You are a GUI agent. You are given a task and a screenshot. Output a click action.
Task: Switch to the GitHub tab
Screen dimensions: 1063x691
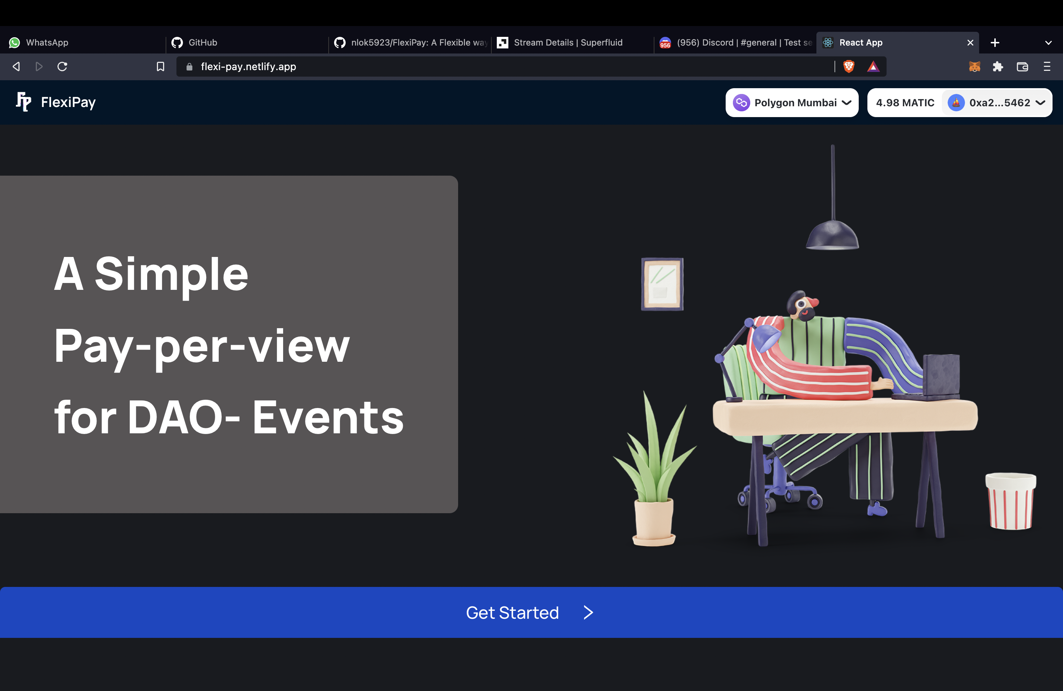[247, 43]
